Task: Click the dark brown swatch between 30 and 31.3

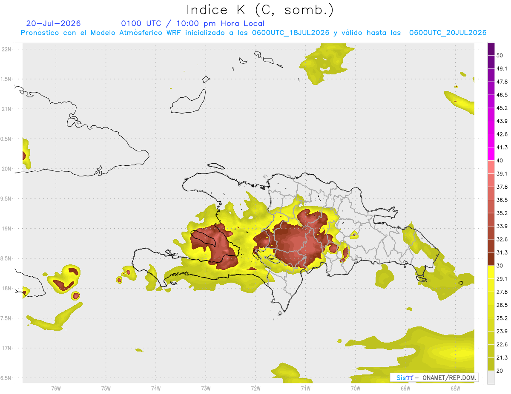Action: (x=491, y=259)
